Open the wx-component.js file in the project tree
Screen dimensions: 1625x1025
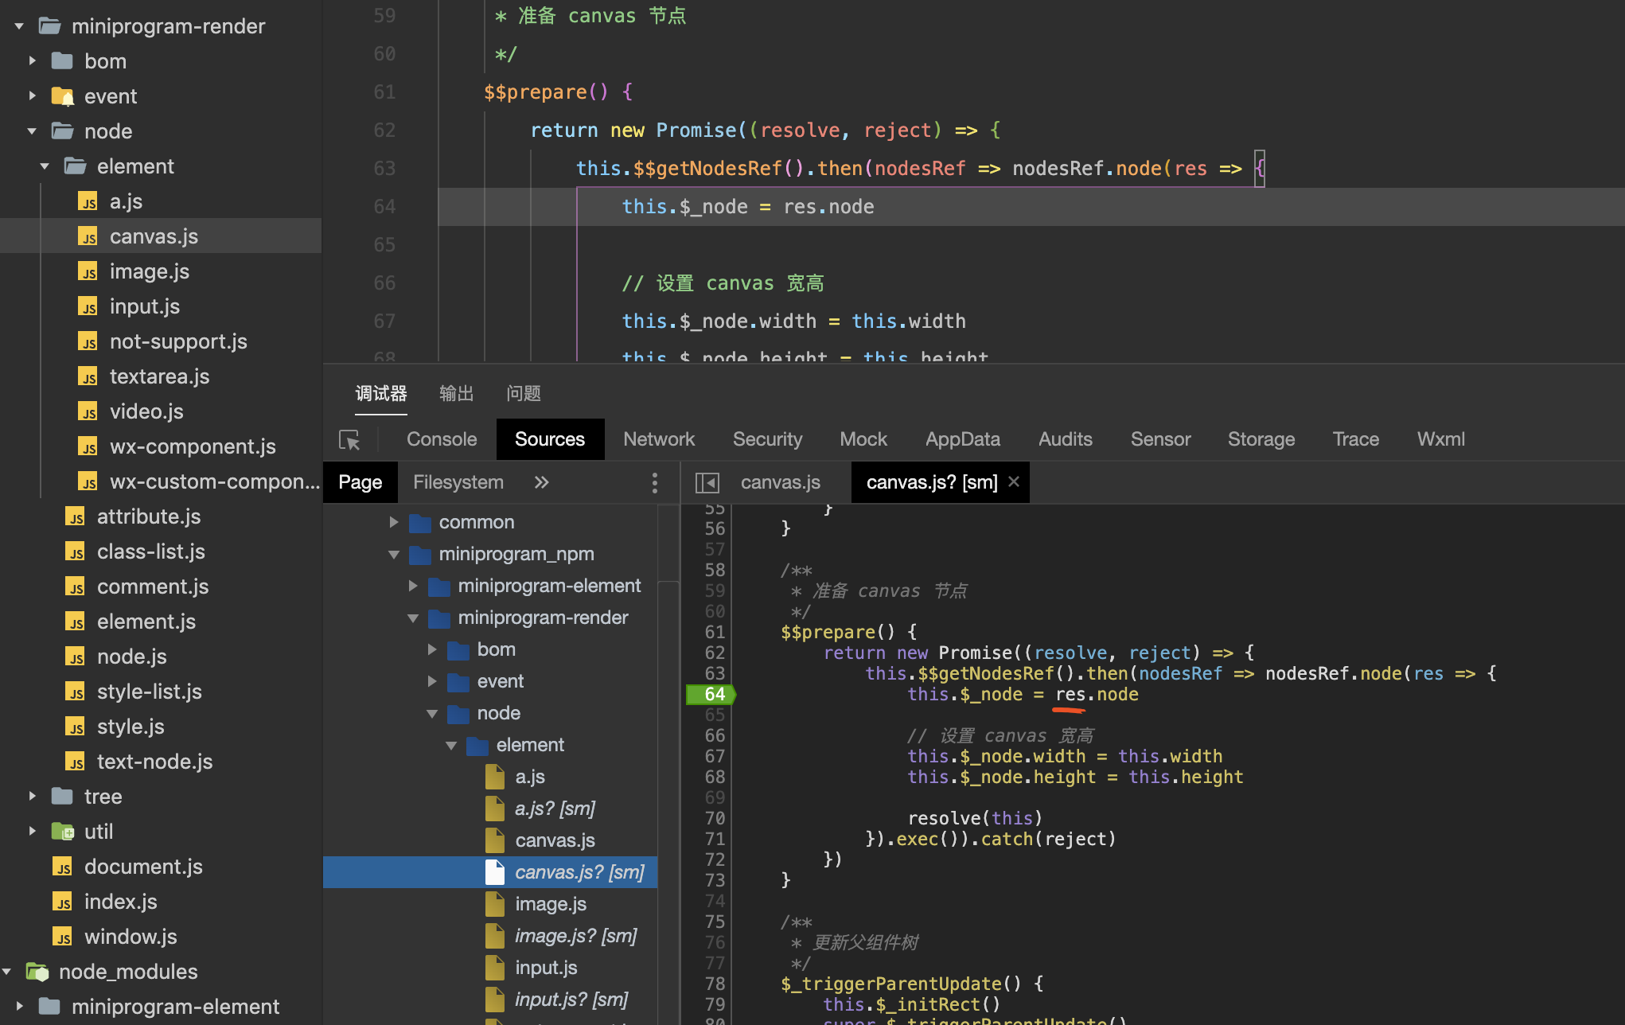192,446
